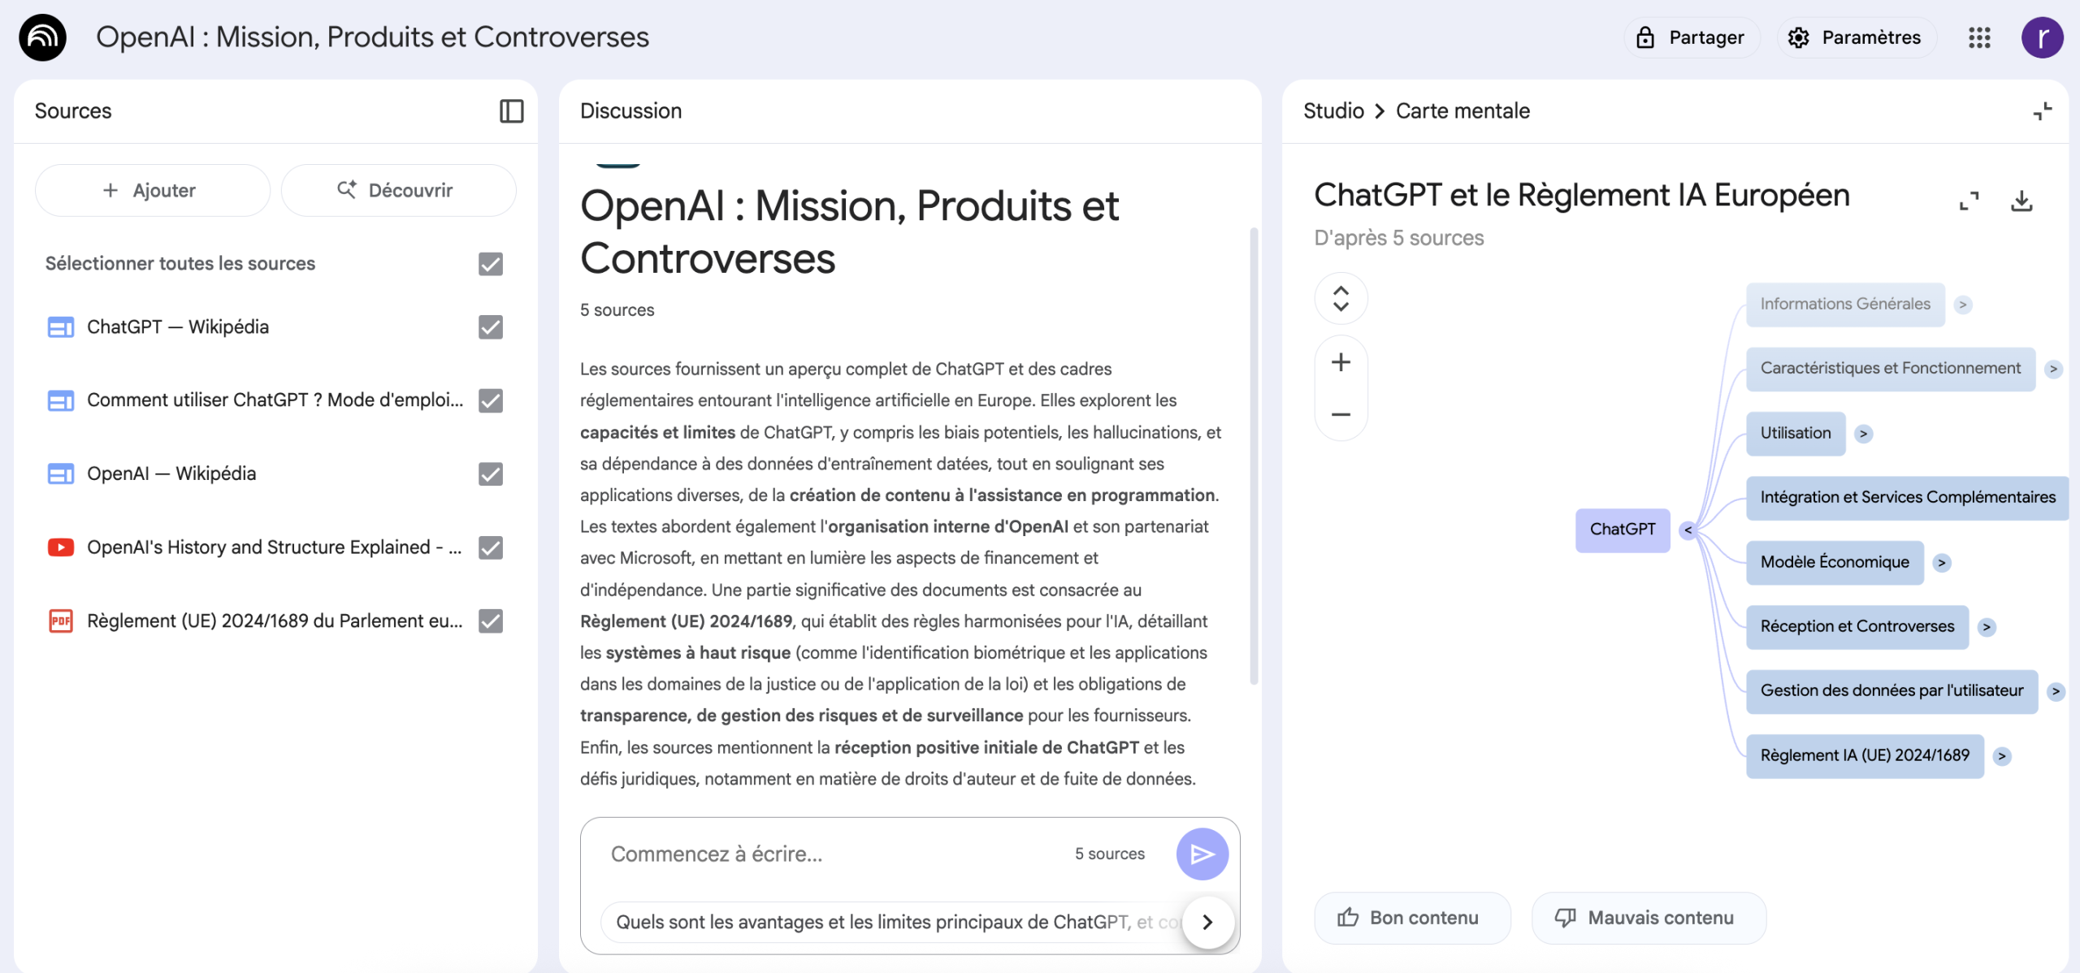
Task: Minimize the Studio mind map panel
Action: 2042,111
